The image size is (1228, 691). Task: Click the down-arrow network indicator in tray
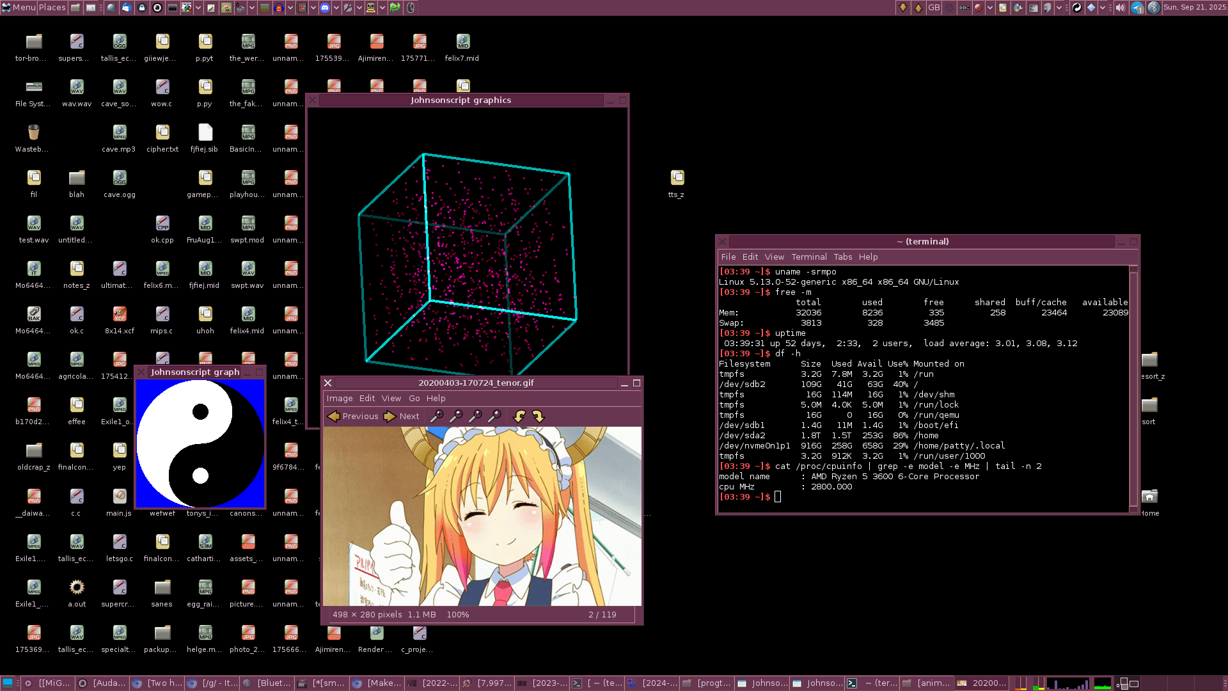[903, 8]
